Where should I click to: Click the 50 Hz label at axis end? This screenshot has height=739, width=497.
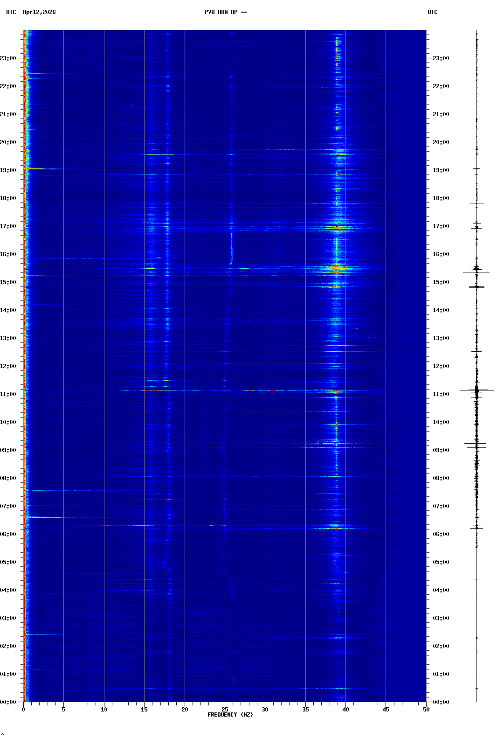(426, 710)
